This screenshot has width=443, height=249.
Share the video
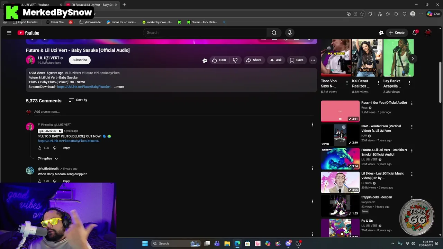[x=254, y=60]
